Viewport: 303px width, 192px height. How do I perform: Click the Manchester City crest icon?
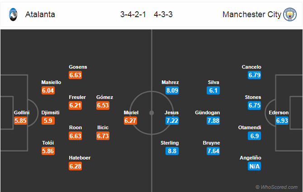pyautogui.click(x=290, y=14)
